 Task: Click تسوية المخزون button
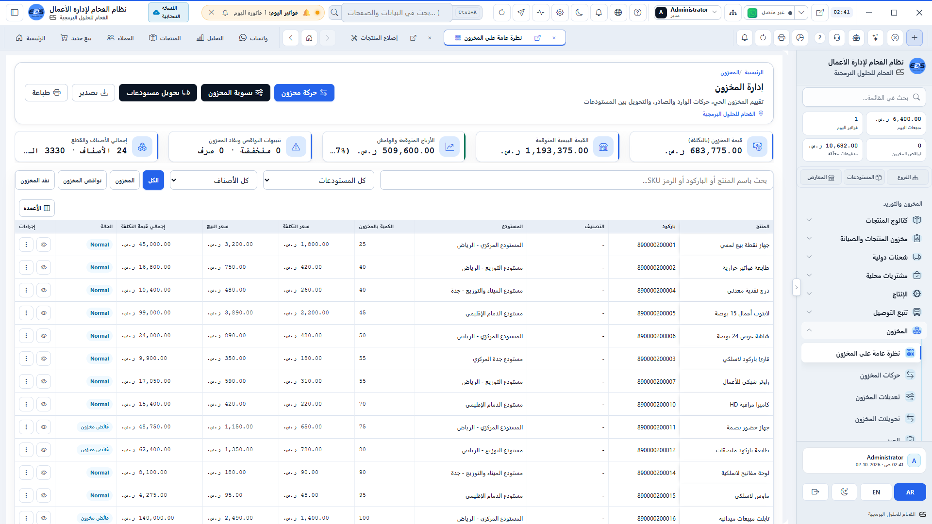235,93
